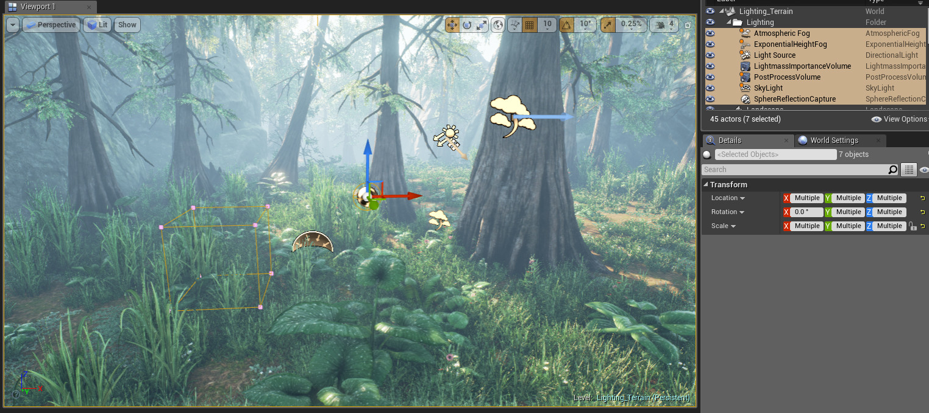Open the Perspective viewpoint dropdown
Screen dimensions: 929x413
tap(51, 24)
